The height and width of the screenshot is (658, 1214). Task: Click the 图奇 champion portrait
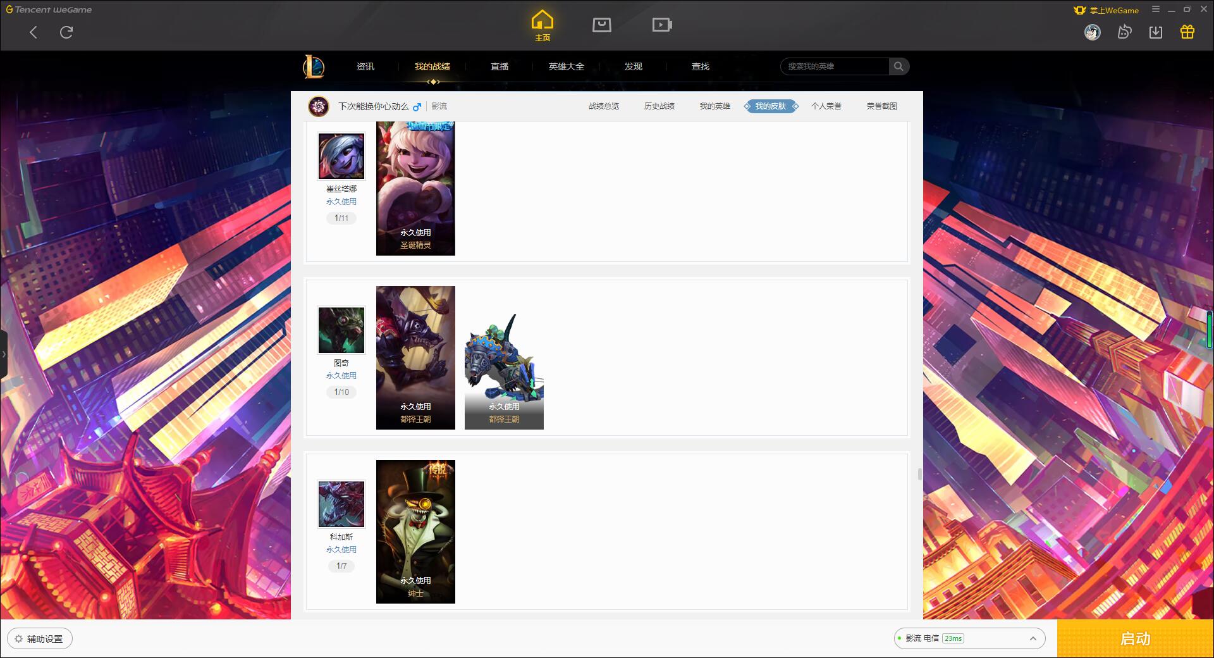pos(341,330)
